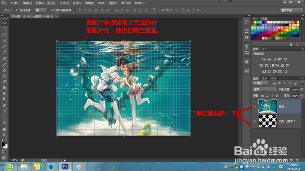Select the Dodge tool

[x=4, y=99]
